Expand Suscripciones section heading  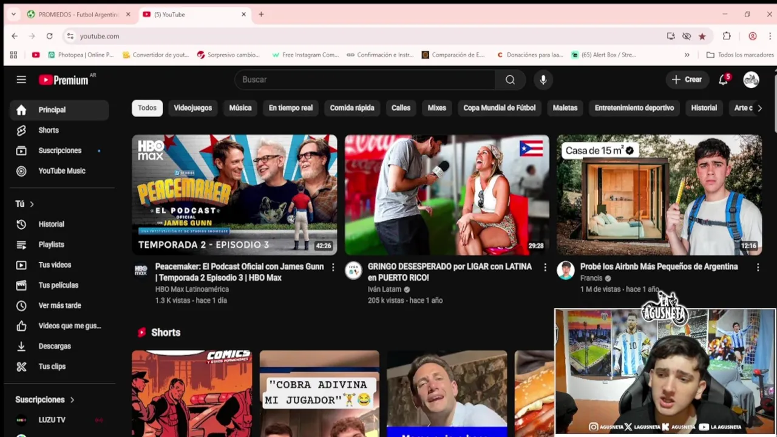click(x=45, y=399)
